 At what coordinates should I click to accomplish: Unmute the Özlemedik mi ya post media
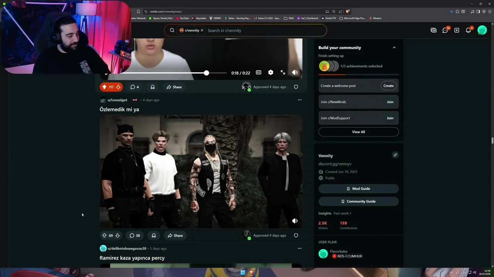[295, 221]
